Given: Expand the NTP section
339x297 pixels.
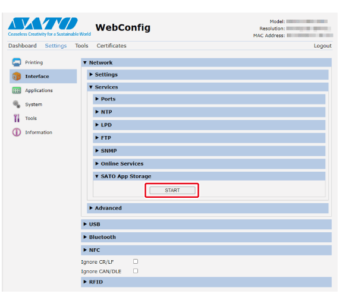Looking at the screenshot, I should (209, 112).
